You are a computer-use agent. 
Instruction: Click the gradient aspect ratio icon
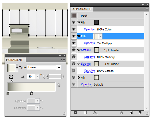(x=46, y=77)
